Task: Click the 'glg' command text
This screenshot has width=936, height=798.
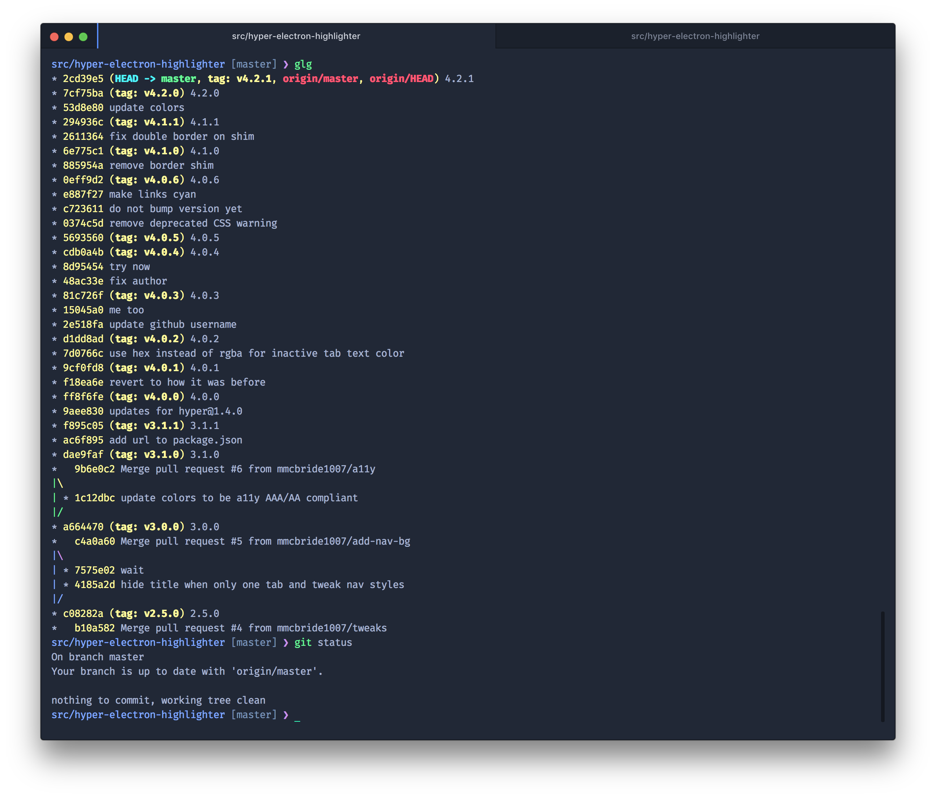Action: pyautogui.click(x=303, y=64)
